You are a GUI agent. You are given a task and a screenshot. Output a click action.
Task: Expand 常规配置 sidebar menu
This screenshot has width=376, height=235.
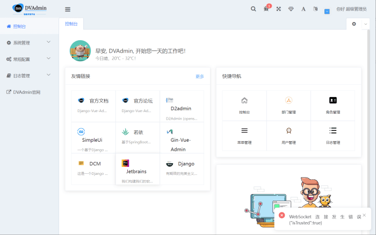29,59
